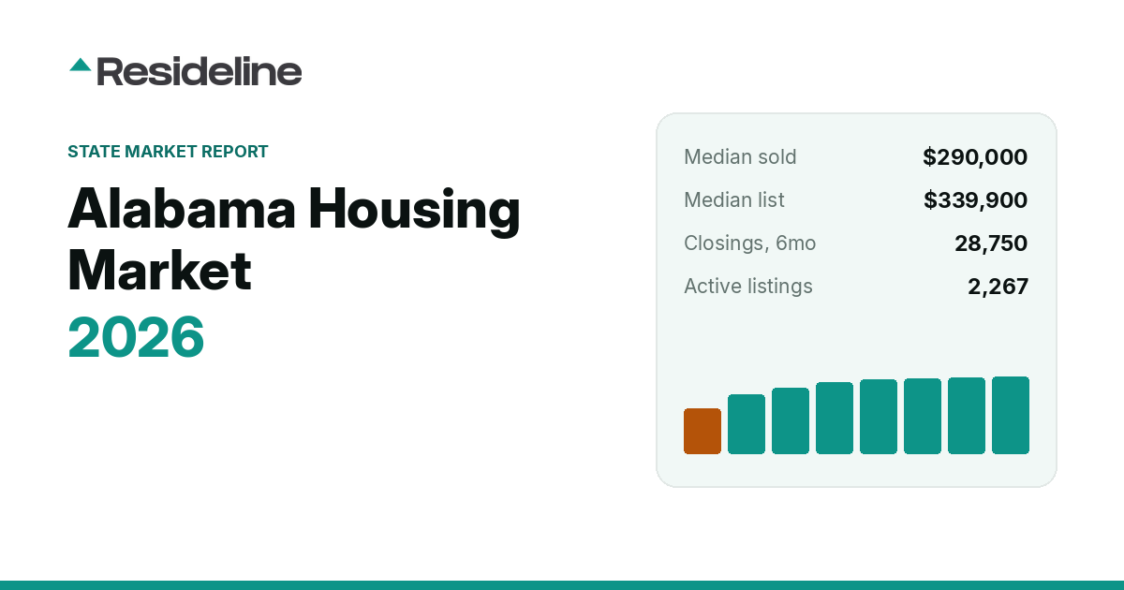
Task: Select the Closings, 6mo label
Action: tap(749, 243)
